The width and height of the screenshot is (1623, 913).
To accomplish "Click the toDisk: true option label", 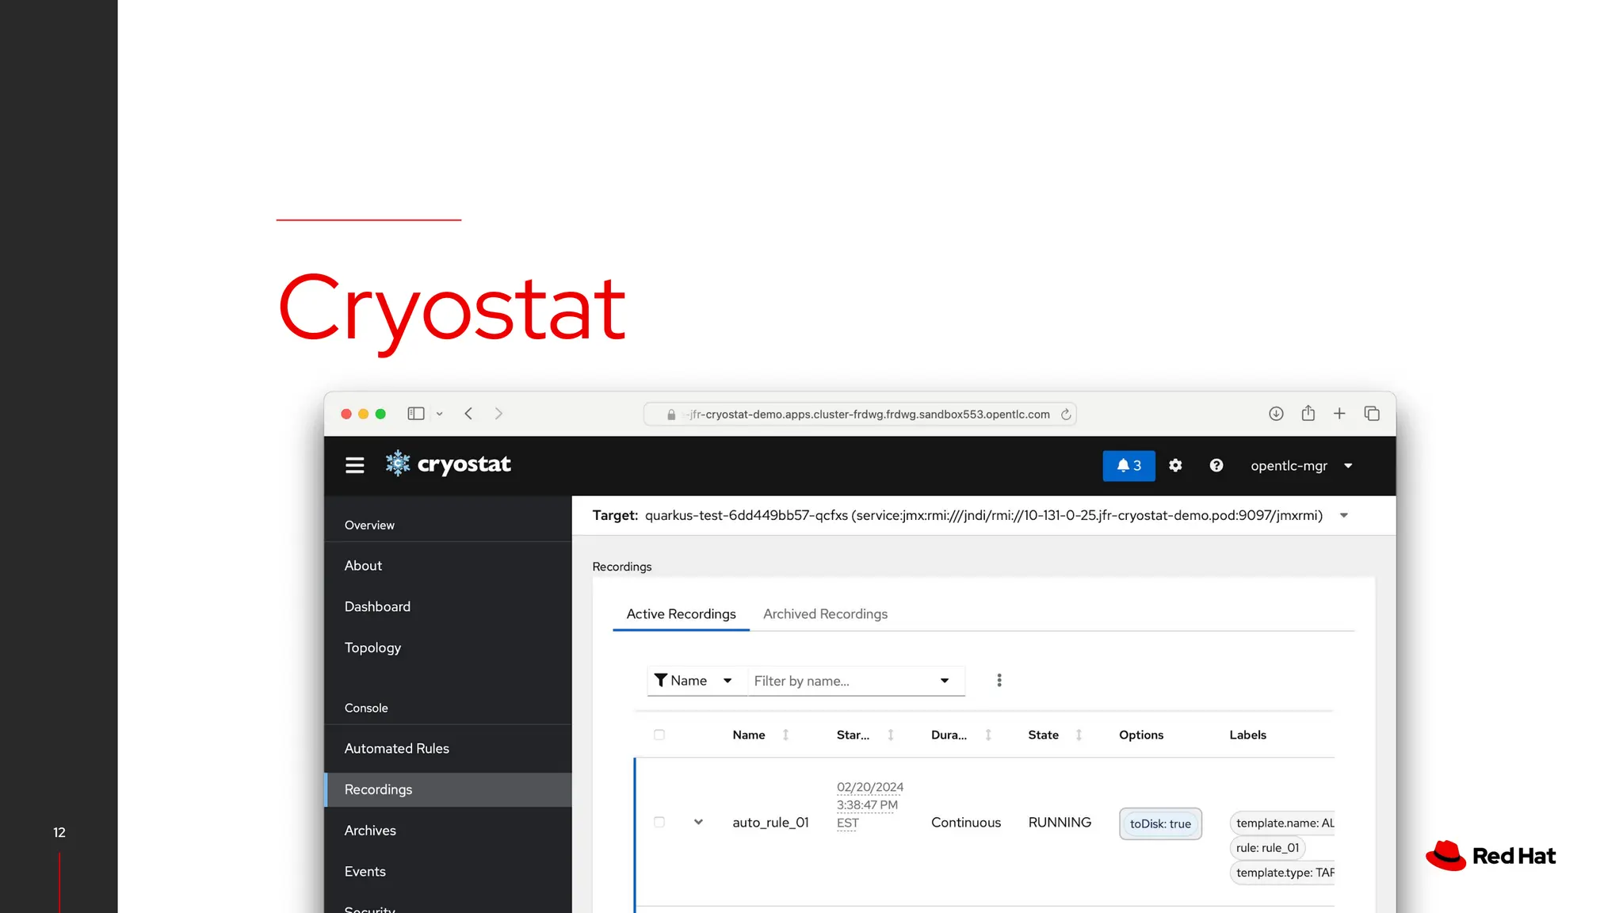I will point(1160,824).
